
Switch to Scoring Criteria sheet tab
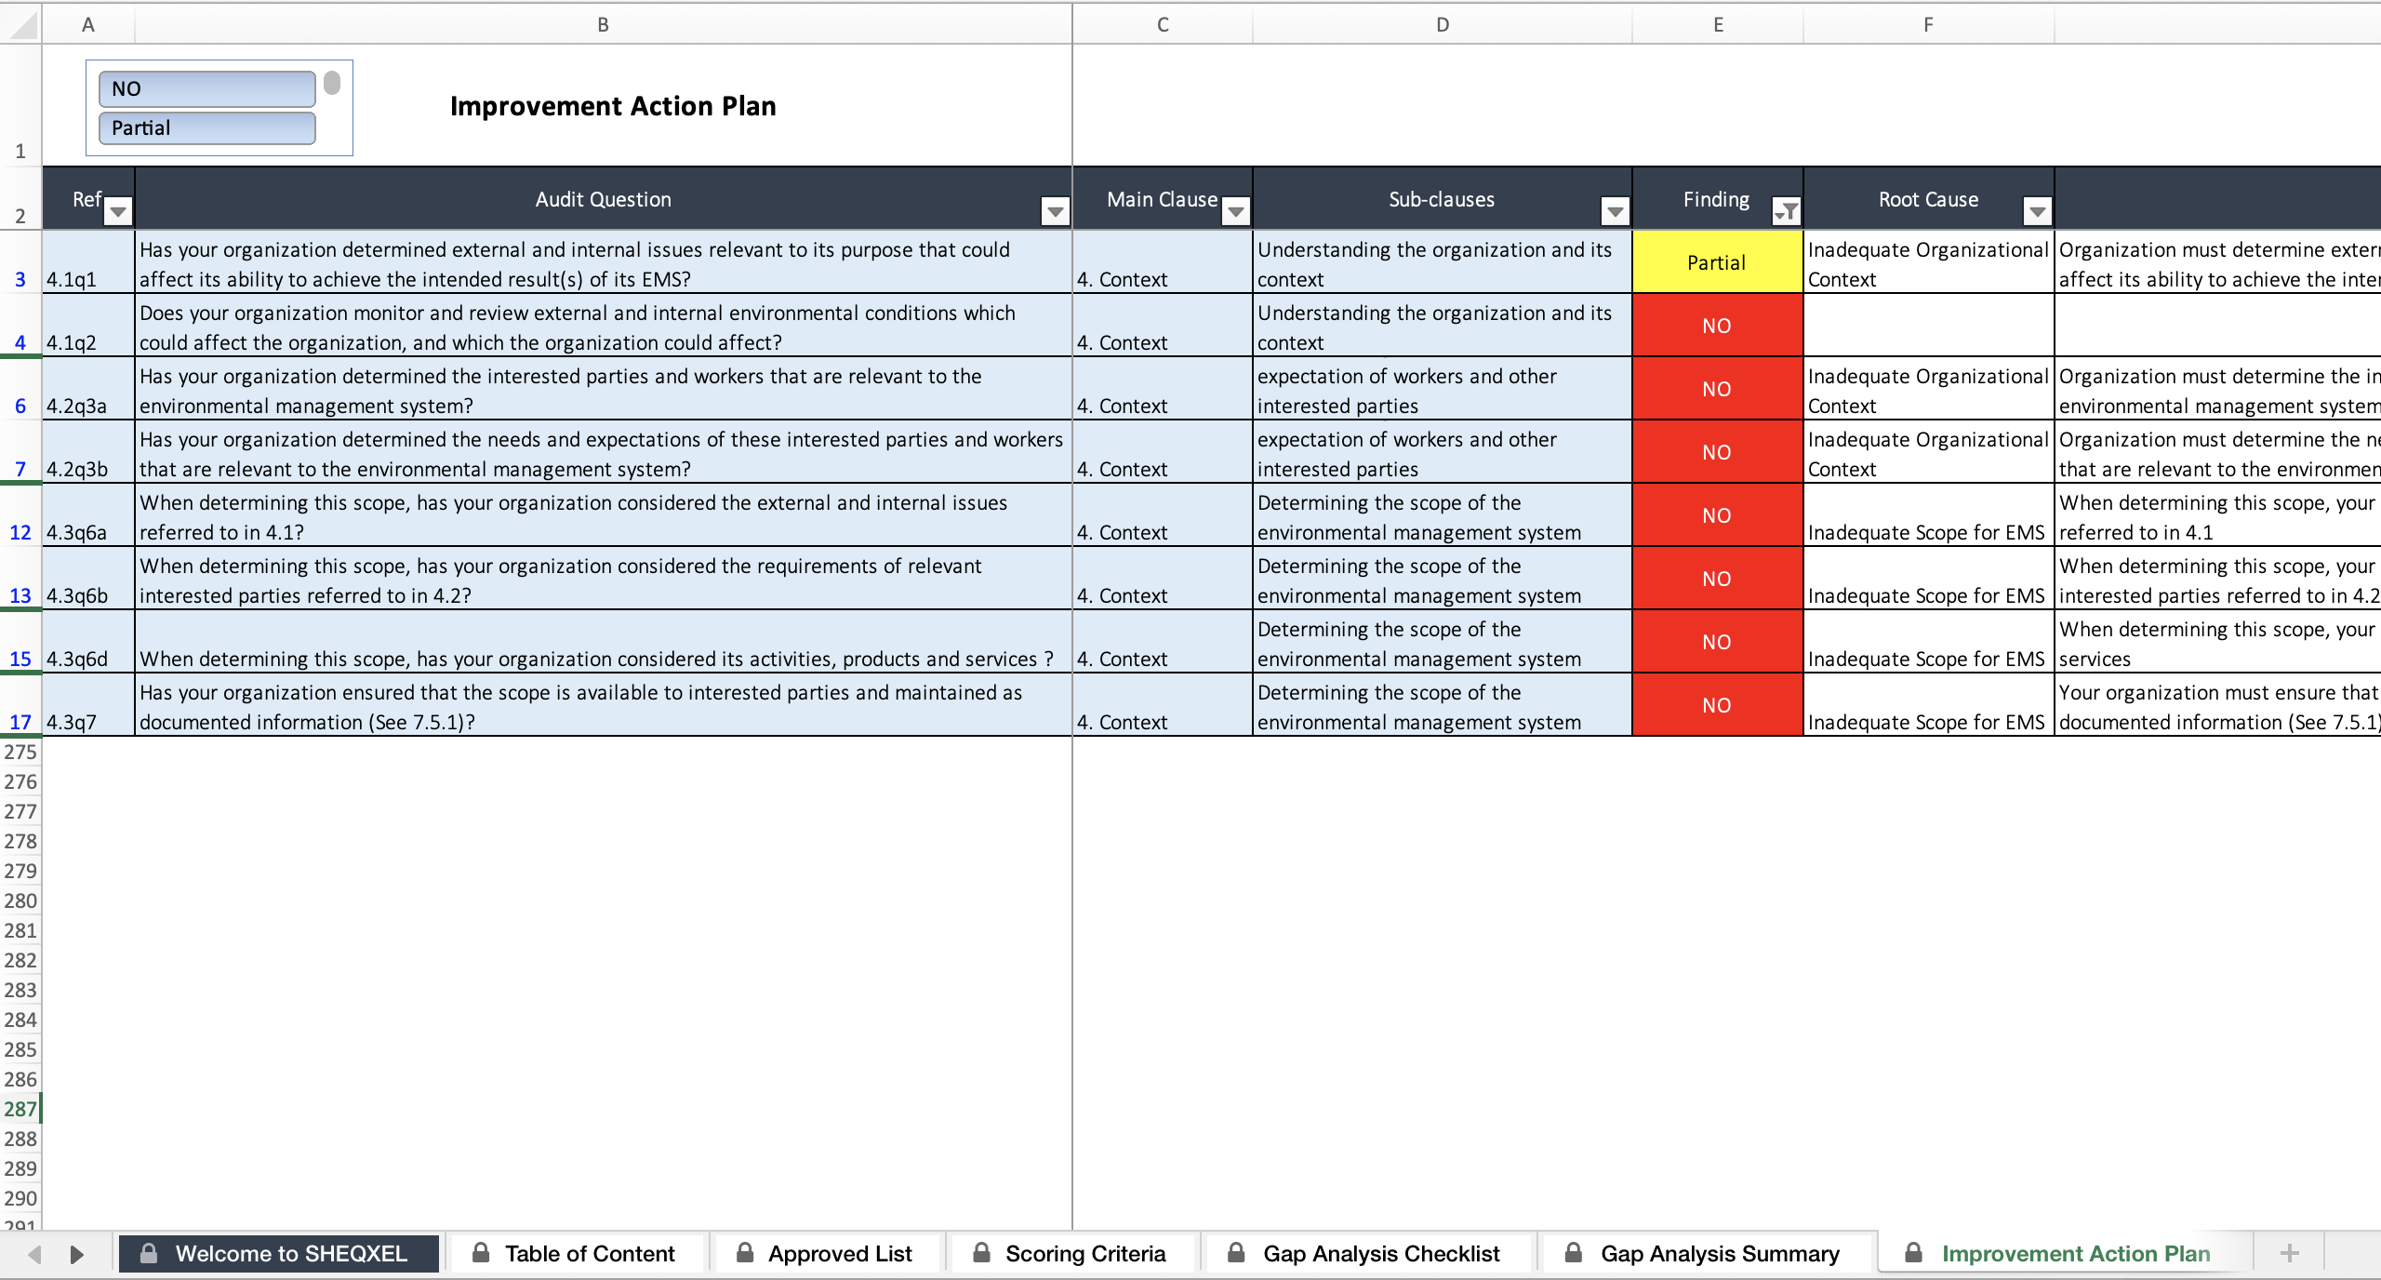(x=1071, y=1253)
